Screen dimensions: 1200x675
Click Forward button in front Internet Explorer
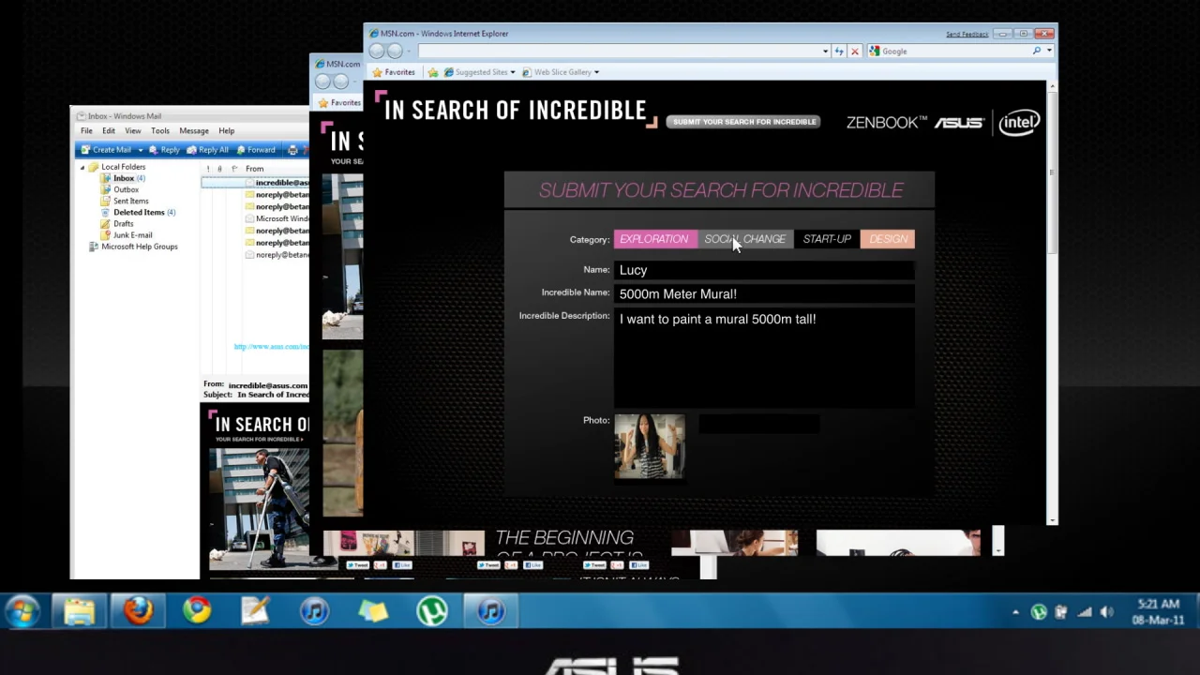(x=396, y=52)
